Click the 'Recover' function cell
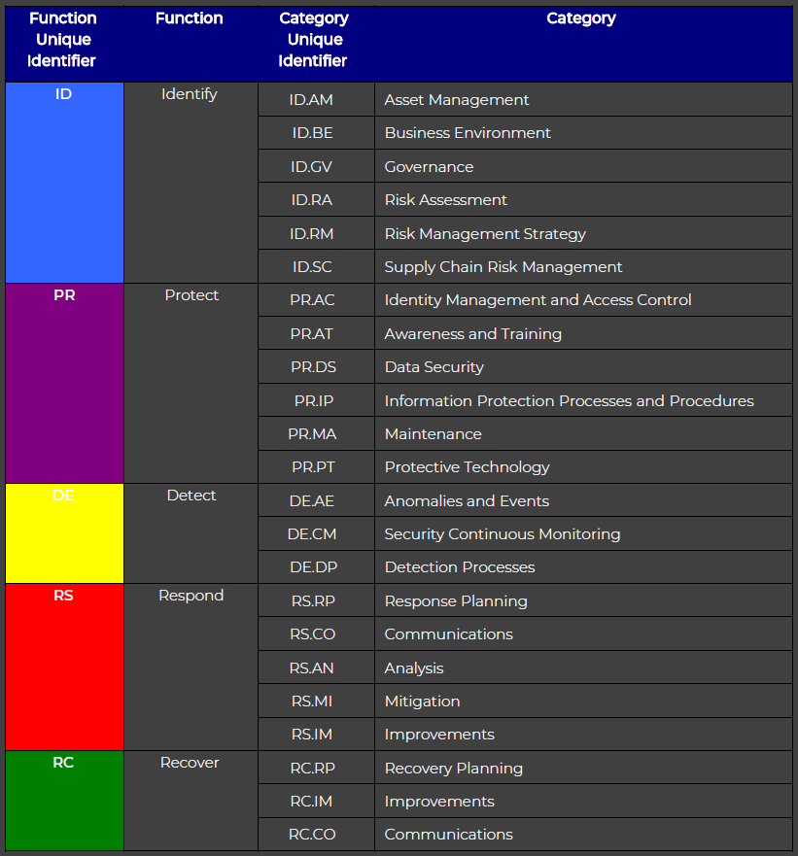Viewport: 798px width, 856px height. (191, 801)
